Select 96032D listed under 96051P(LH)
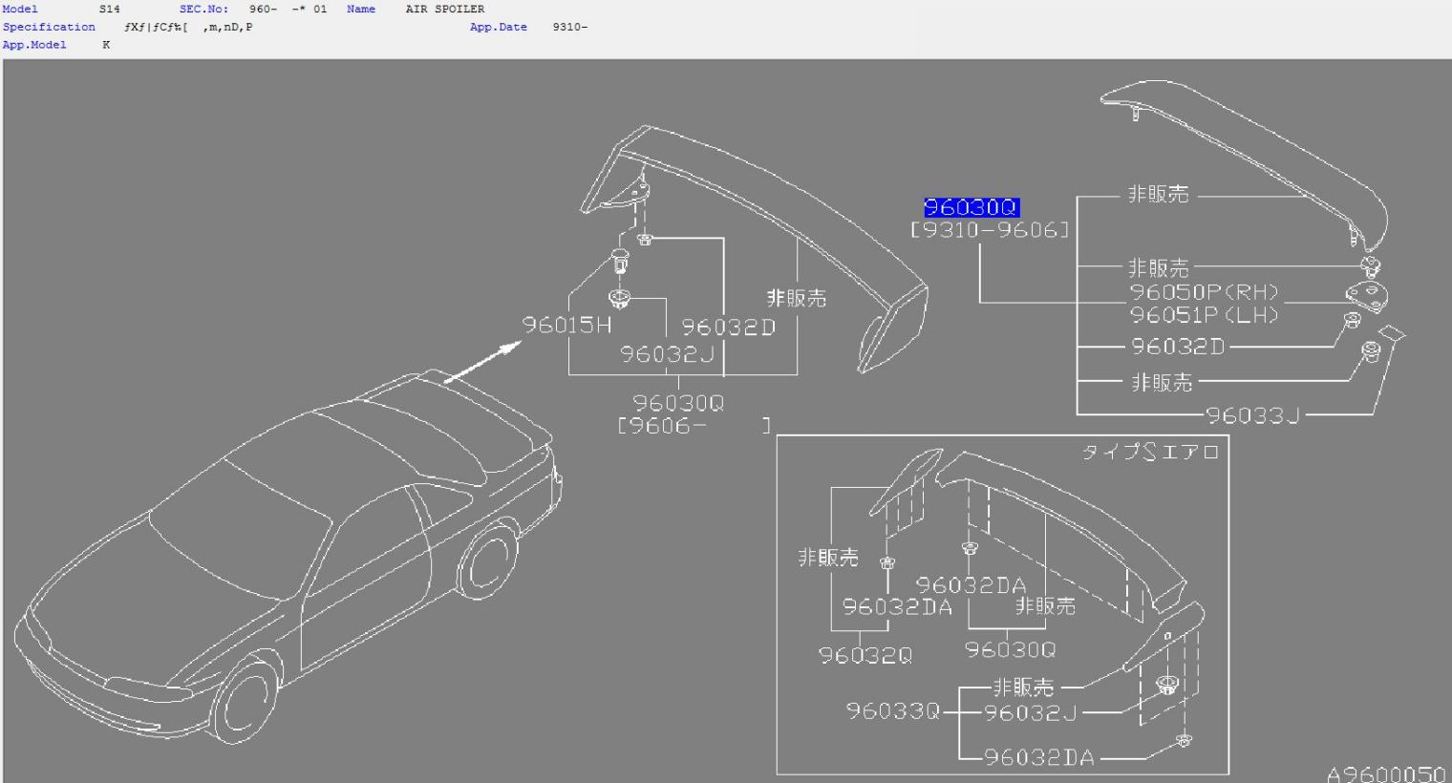 pyautogui.click(x=1178, y=347)
